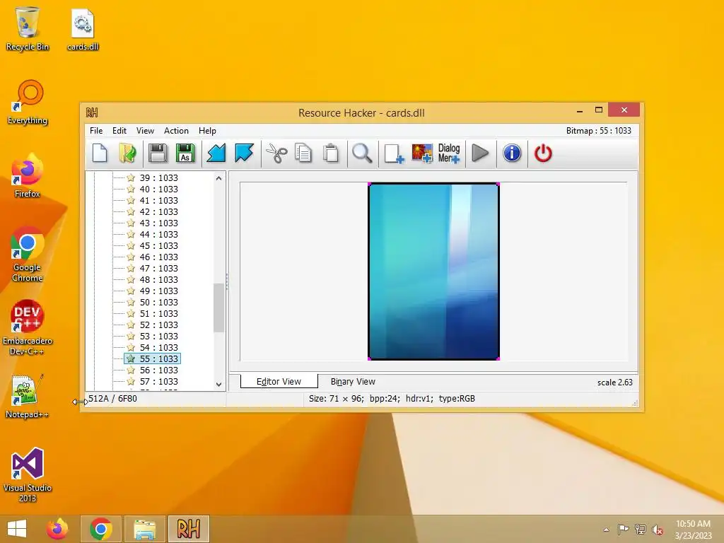Click the tree scrollbar down arrow
Screen dimensions: 724x543
click(x=219, y=384)
